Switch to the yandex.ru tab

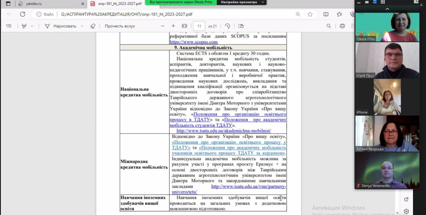click(x=50, y=4)
